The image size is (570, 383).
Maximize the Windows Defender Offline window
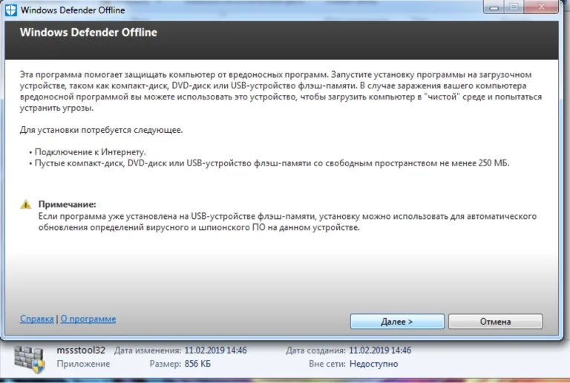pyautogui.click(x=514, y=7)
